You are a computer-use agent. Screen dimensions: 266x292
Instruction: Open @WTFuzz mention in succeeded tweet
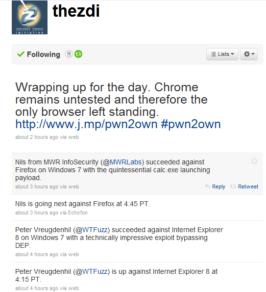click(x=92, y=230)
